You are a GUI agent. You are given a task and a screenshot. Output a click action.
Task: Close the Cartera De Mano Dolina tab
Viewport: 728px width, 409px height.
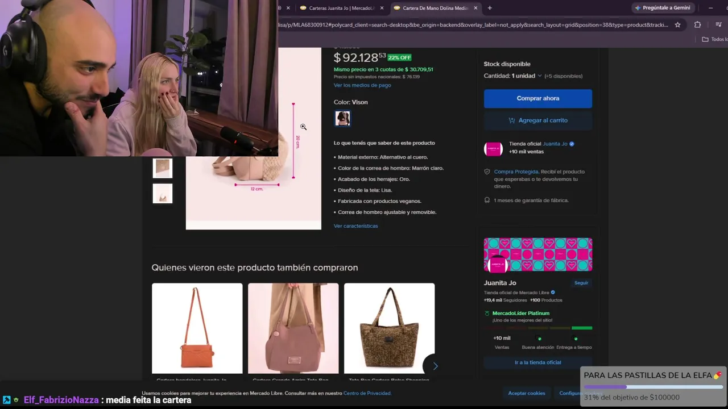(x=475, y=8)
